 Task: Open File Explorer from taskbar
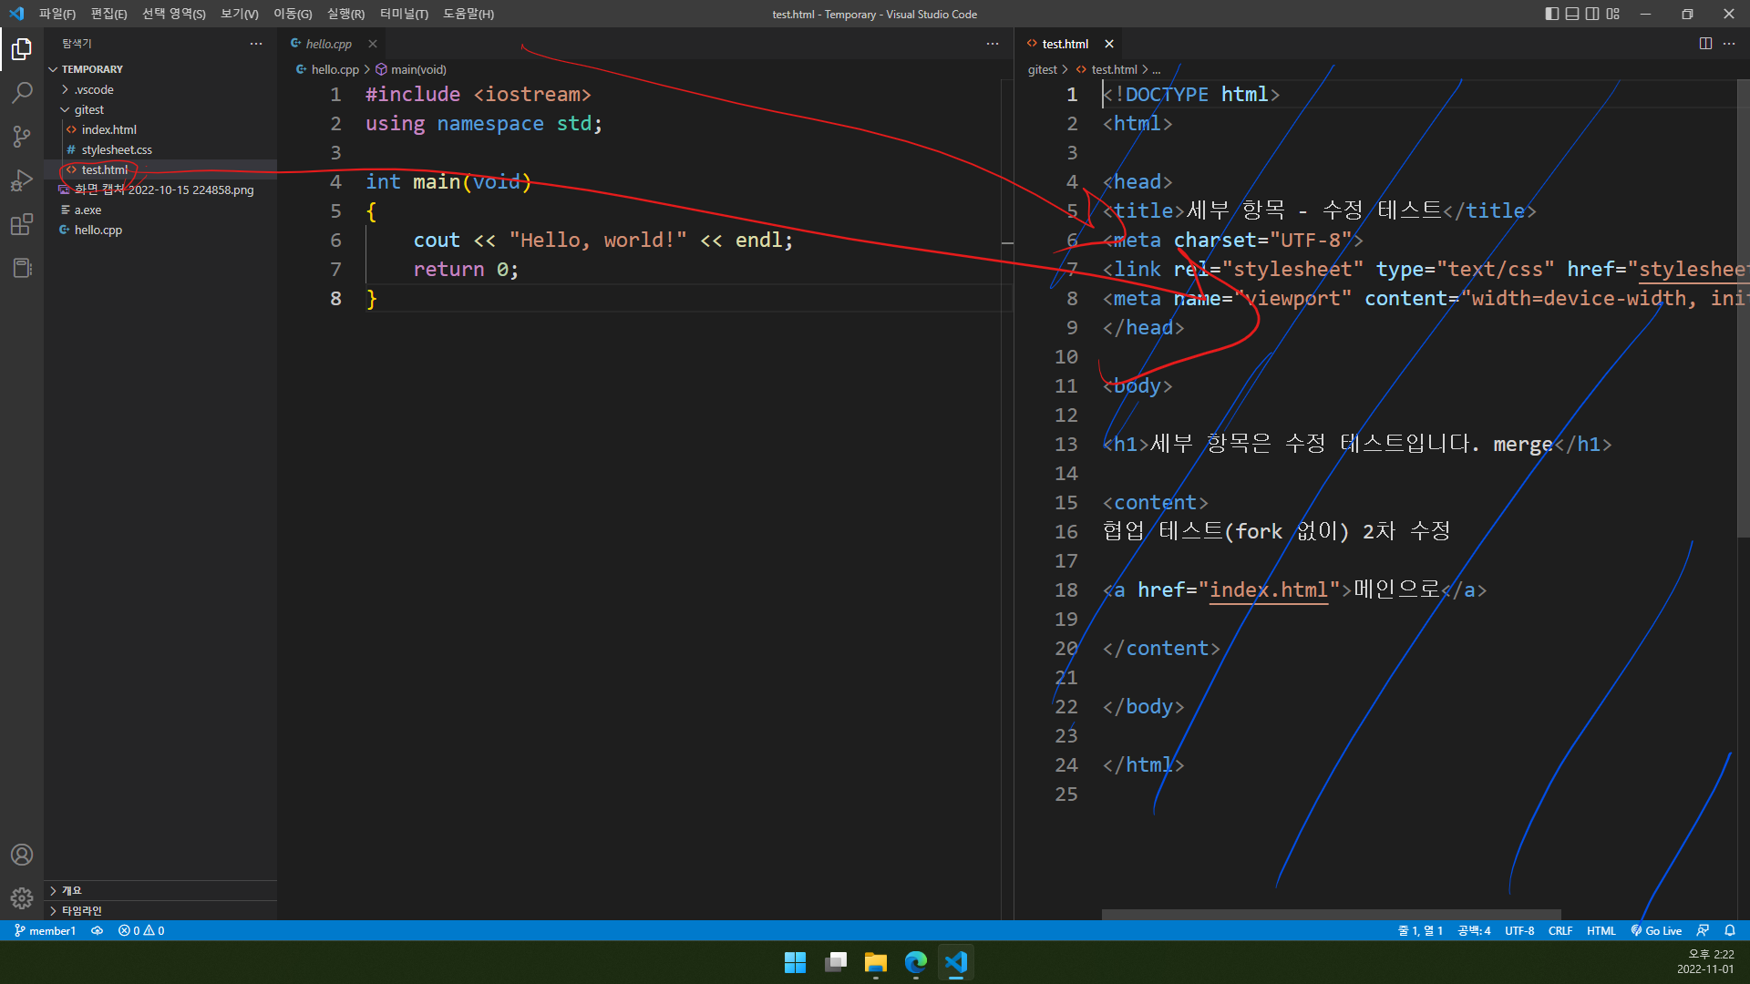click(x=876, y=962)
